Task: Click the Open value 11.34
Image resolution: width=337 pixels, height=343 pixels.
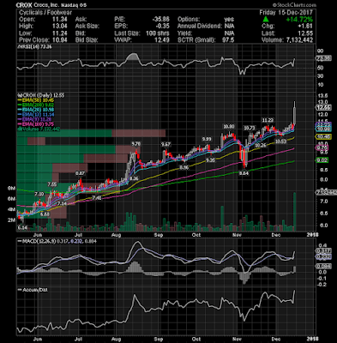Action: coord(60,20)
